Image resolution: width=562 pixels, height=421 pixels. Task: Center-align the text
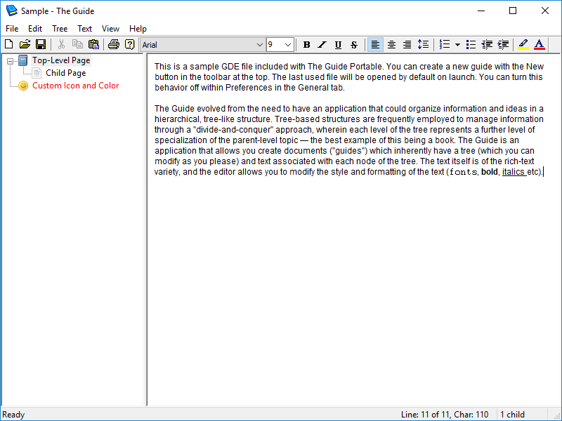click(391, 45)
